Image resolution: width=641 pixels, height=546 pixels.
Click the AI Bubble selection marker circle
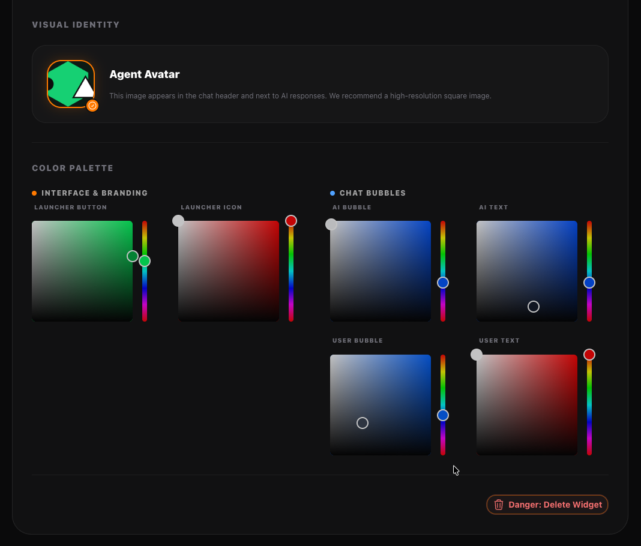pos(331,224)
